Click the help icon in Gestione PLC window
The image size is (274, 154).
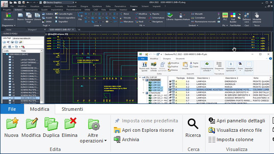(x=270, y=59)
